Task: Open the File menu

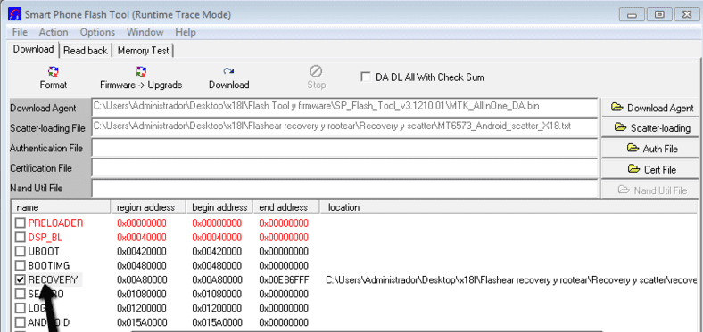Action: point(20,32)
